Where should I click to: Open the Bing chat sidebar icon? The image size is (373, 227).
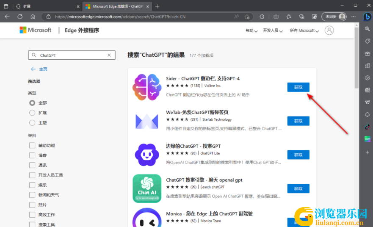(367, 17)
